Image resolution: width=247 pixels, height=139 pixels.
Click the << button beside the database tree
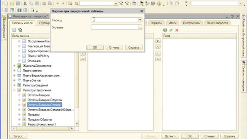[x=83, y=59]
